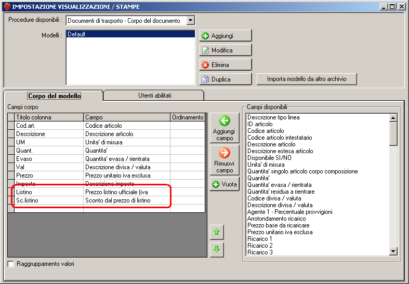Select the Default model in Modelli list
Image resolution: width=409 pixels, height=284 pixels.
click(x=130, y=34)
